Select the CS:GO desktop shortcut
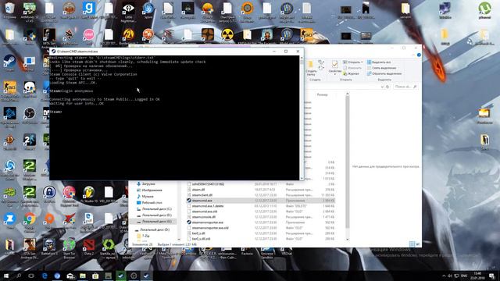 [306, 34]
